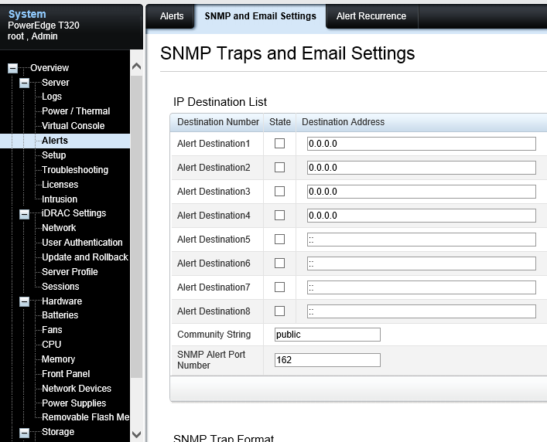
Task: Select the SNMP and Email Settings tab
Action: point(260,16)
